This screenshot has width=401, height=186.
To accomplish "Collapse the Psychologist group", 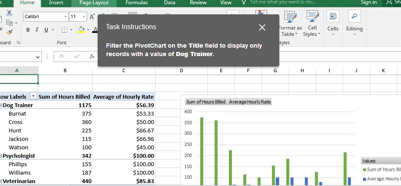I will (1, 156).
